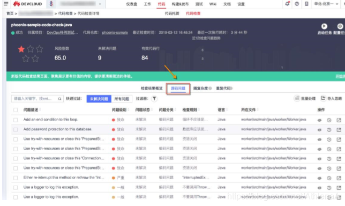
Task: Sort by the 检查规则 column arrows
Action: [x=199, y=110]
